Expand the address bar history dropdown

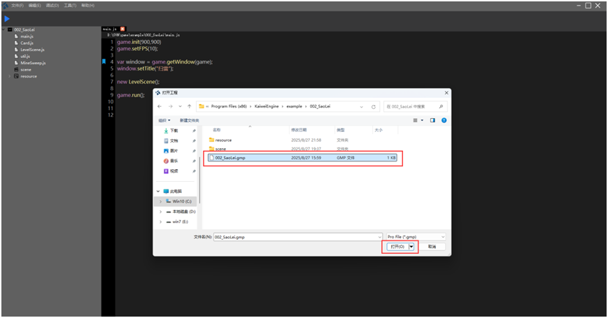(x=362, y=106)
